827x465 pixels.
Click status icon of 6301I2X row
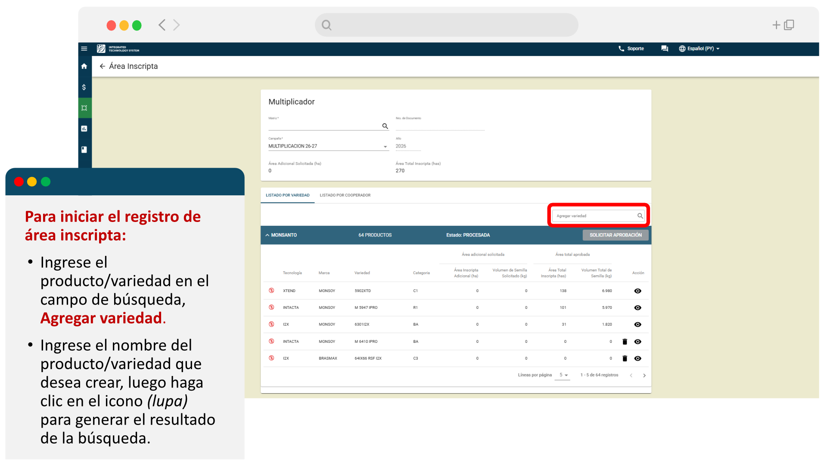(272, 324)
